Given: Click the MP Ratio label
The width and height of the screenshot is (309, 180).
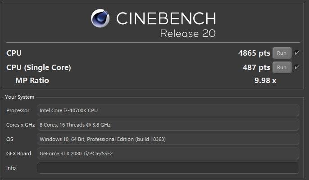Looking at the screenshot, I should [x=32, y=80].
